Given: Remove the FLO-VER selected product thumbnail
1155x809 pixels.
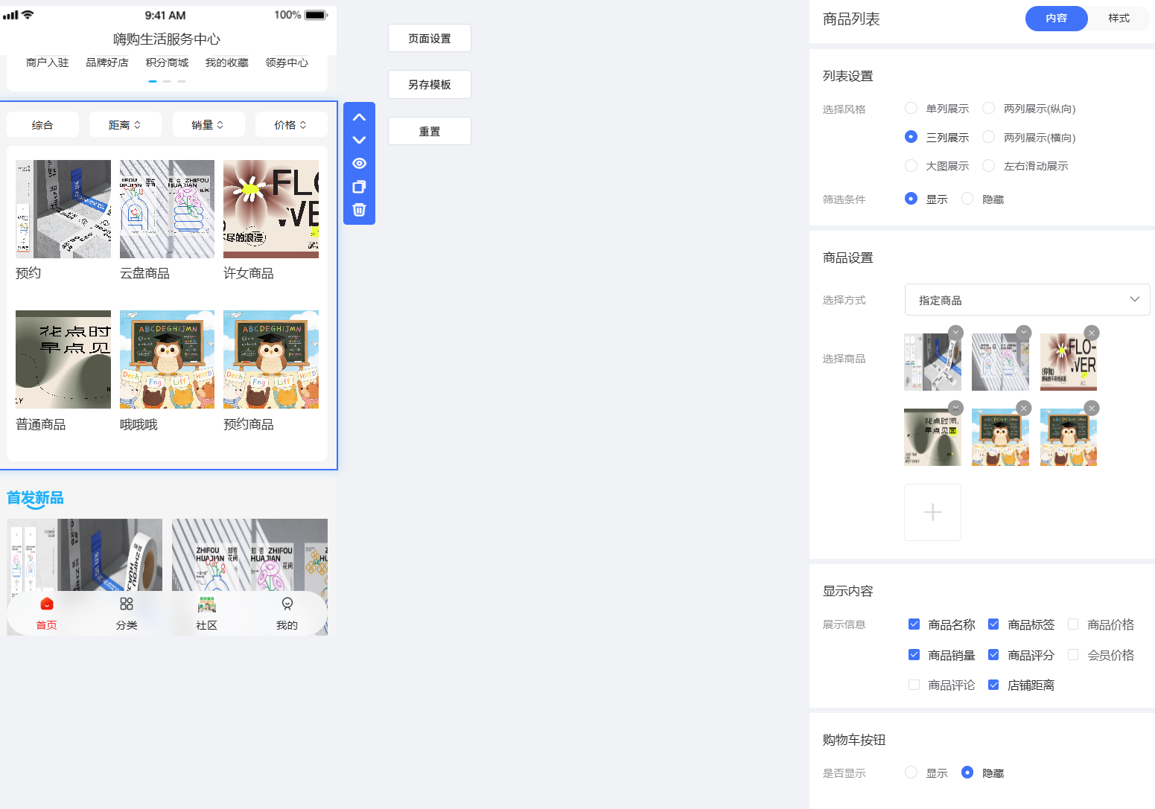Looking at the screenshot, I should click(x=1091, y=333).
